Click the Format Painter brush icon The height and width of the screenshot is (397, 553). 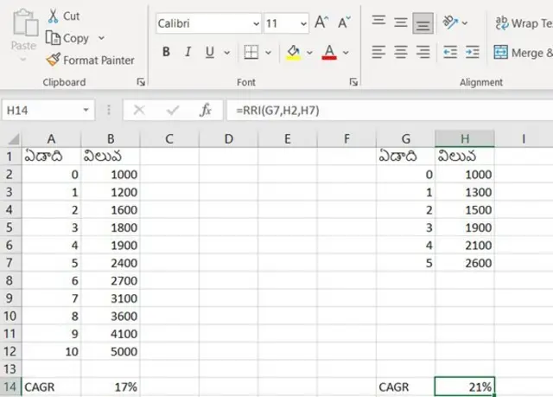[53, 61]
